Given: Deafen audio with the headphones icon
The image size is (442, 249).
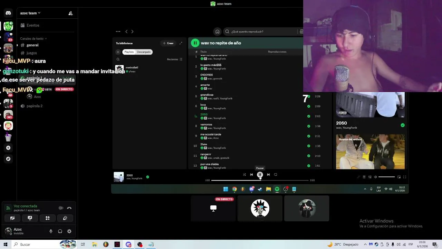Looking at the screenshot, I should tap(60, 231).
